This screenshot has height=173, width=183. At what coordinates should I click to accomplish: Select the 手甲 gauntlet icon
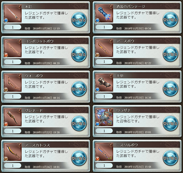click(x=104, y=83)
